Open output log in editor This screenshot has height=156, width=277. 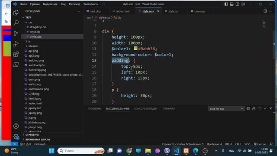pos(260,108)
